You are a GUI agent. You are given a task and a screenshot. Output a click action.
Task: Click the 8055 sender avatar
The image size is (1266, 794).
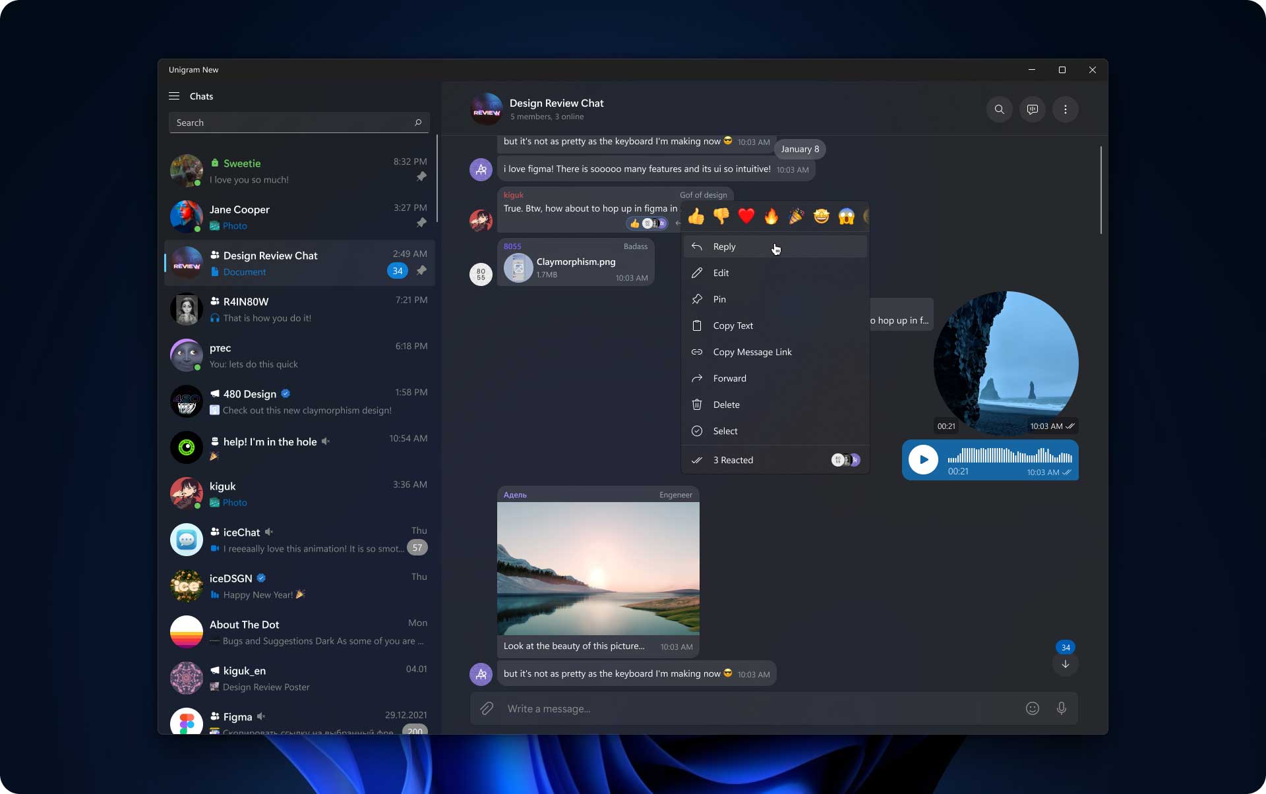(481, 274)
